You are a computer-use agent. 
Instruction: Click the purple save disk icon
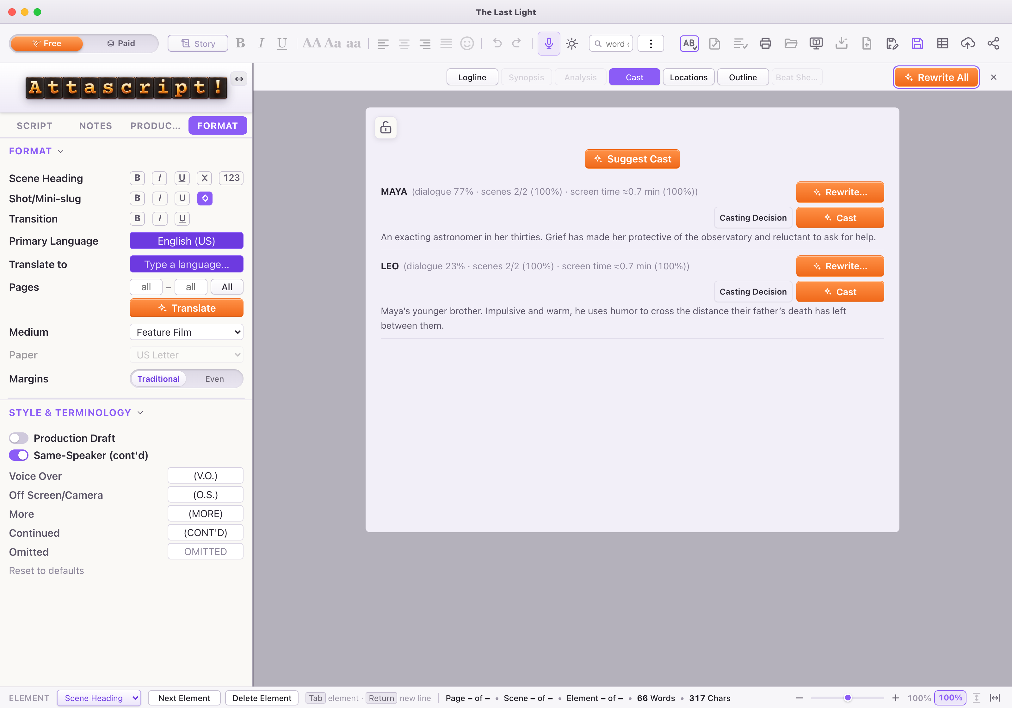point(917,43)
